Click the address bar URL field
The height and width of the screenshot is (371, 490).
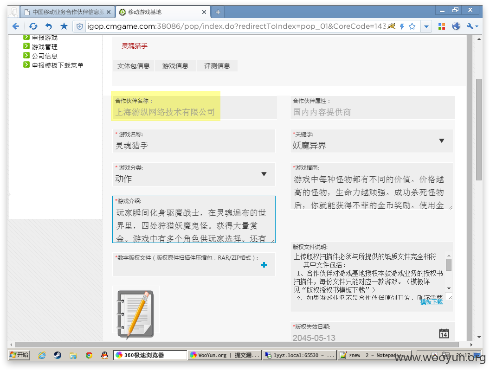pos(236,26)
